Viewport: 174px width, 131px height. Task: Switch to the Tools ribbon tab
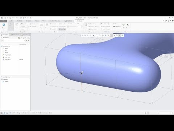click(37, 21)
